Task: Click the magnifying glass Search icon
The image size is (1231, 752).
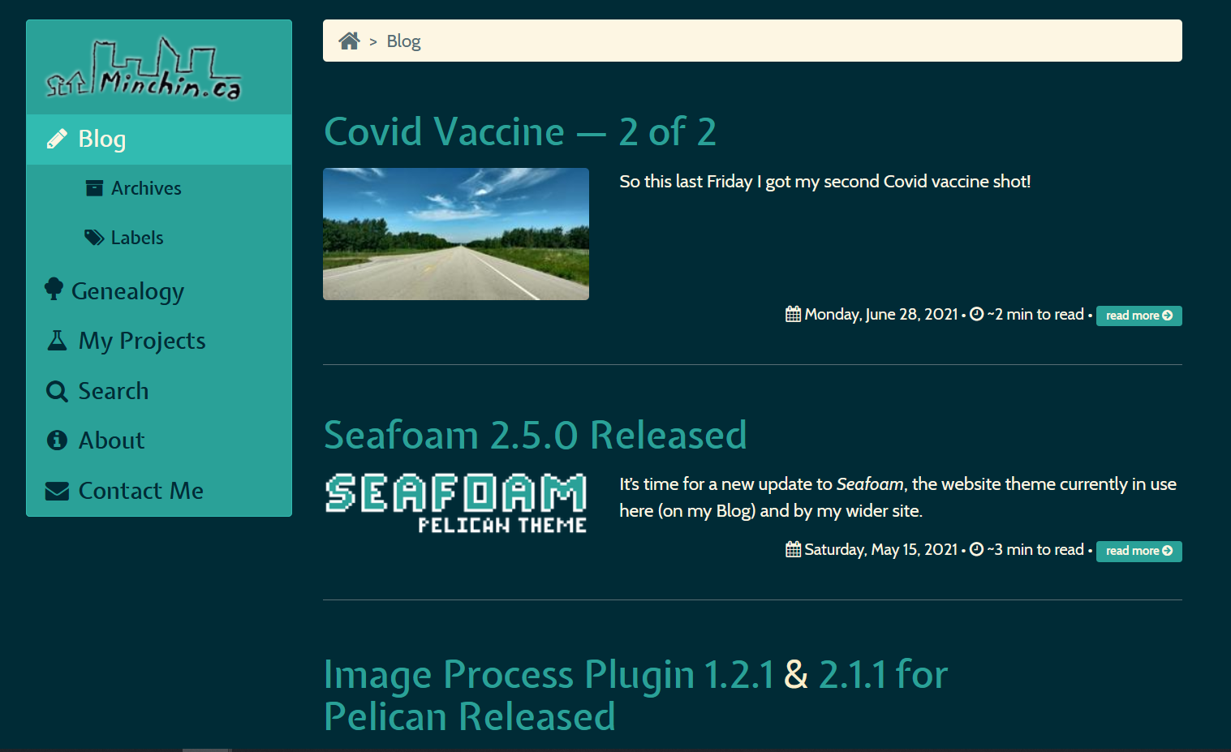Action: point(57,391)
